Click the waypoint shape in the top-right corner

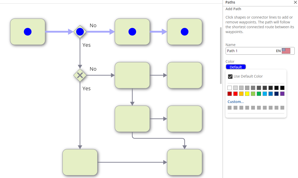[184, 32]
